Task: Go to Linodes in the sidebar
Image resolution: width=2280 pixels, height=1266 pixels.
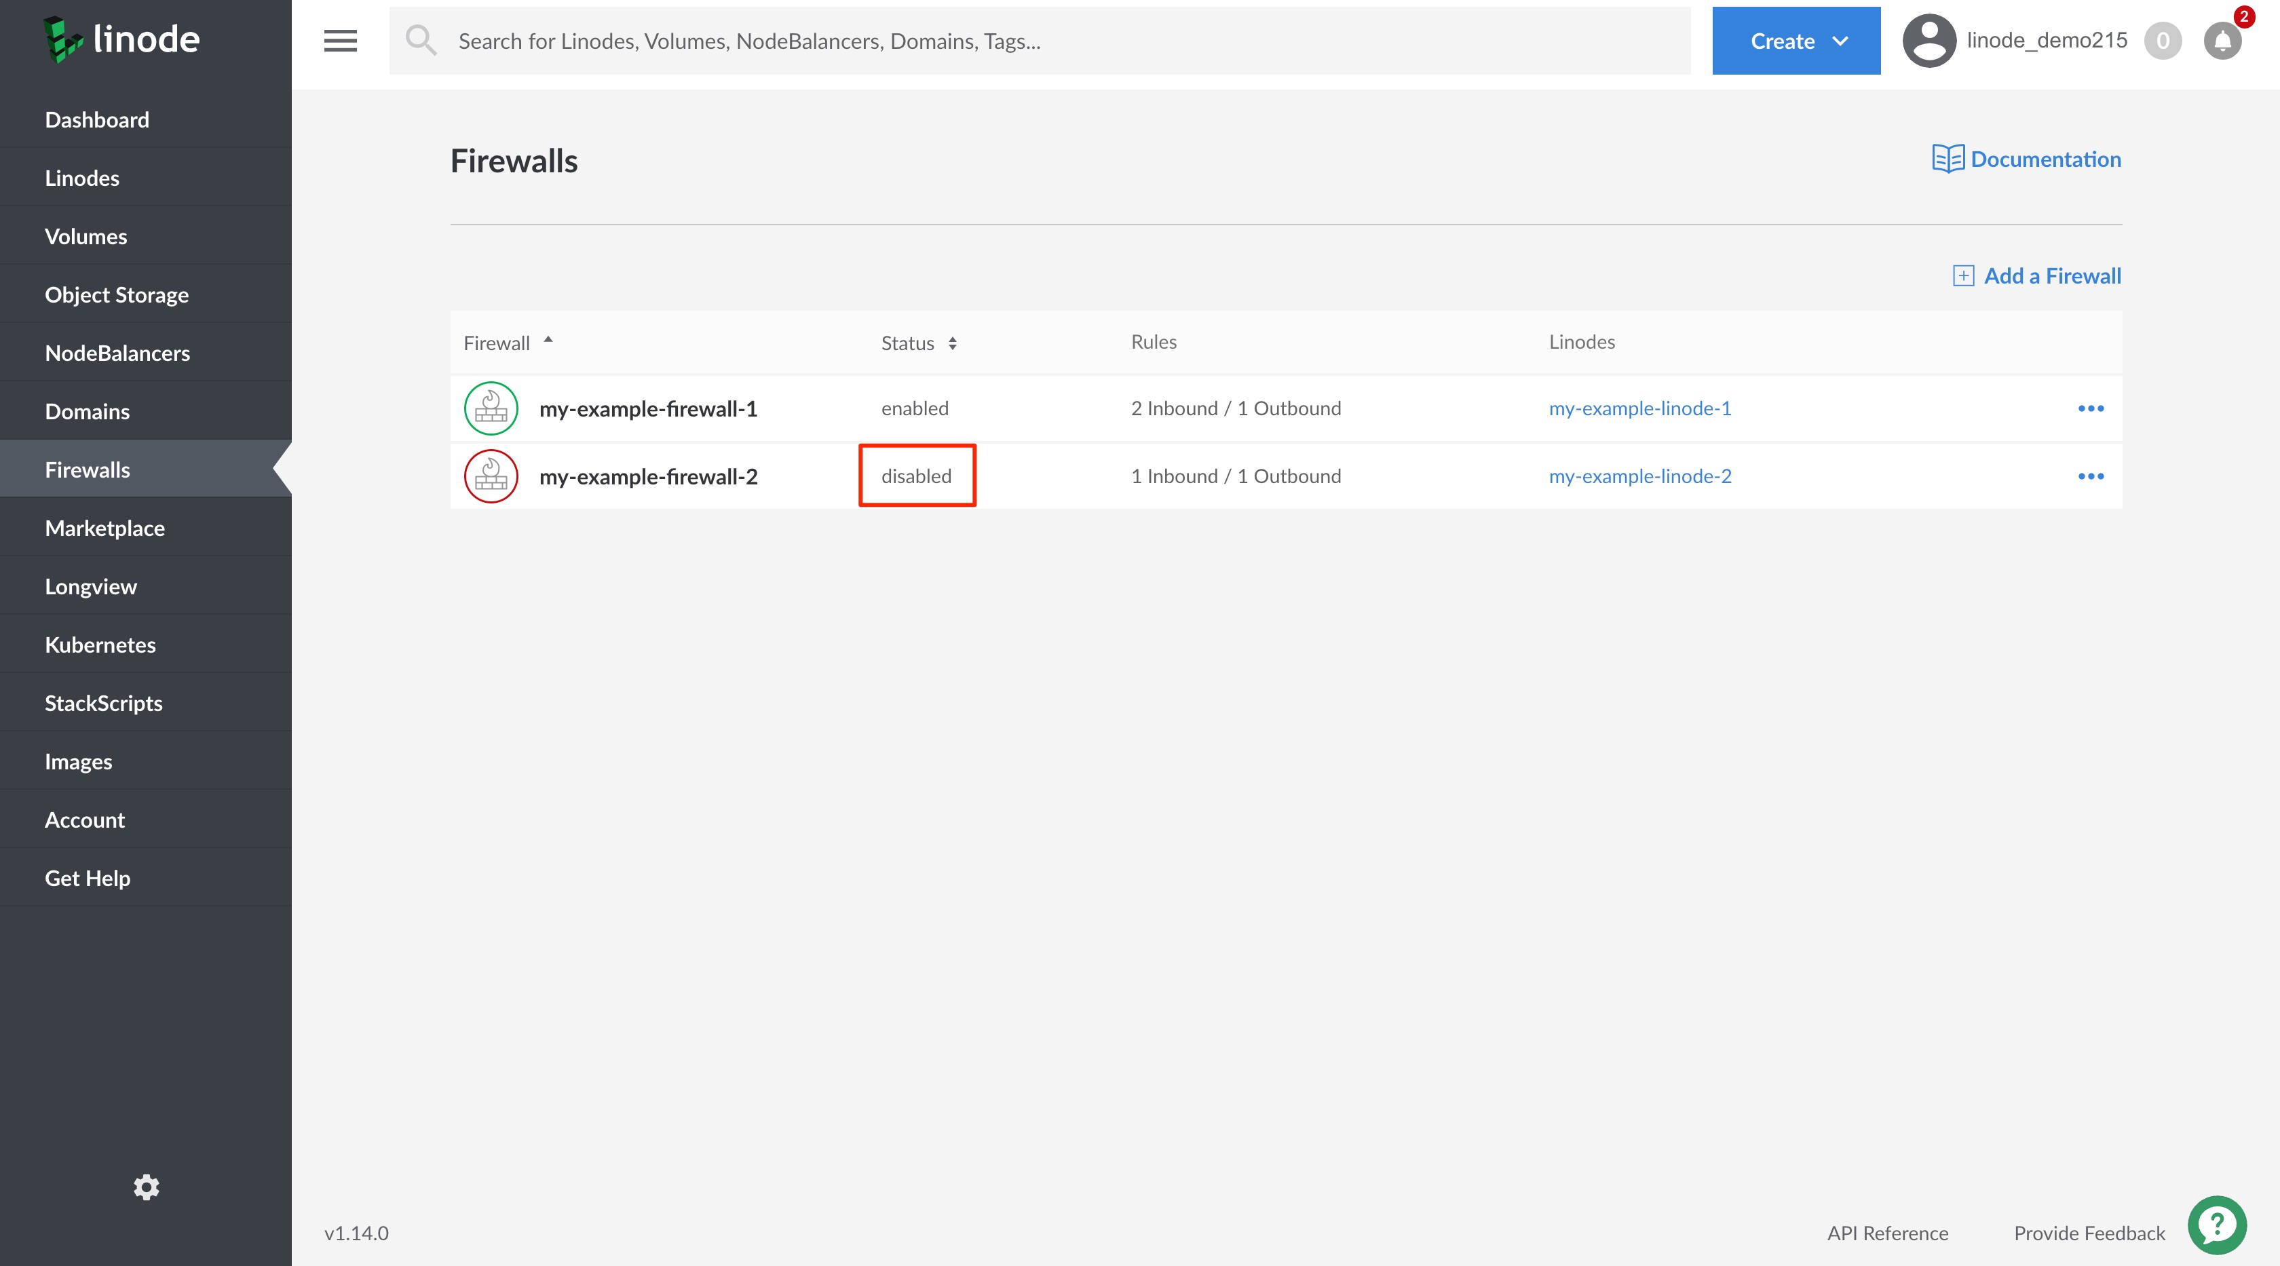Action: point(82,178)
